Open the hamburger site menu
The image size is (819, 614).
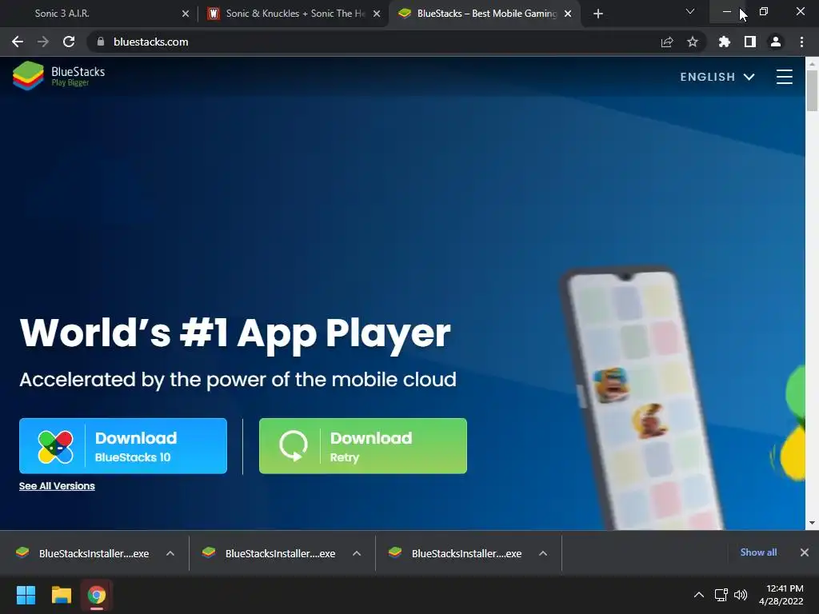(x=784, y=77)
